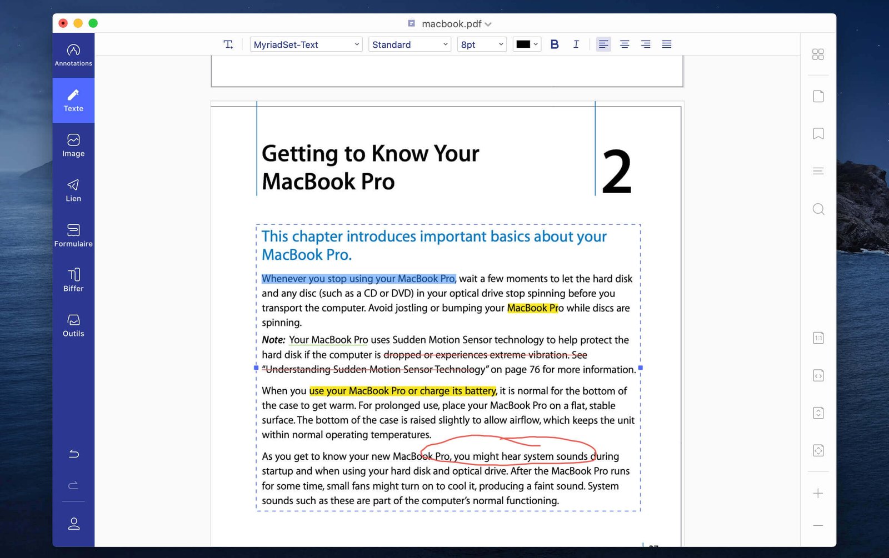Click the 'Note:' bold italic label
The width and height of the screenshot is (889, 558).
(x=273, y=340)
